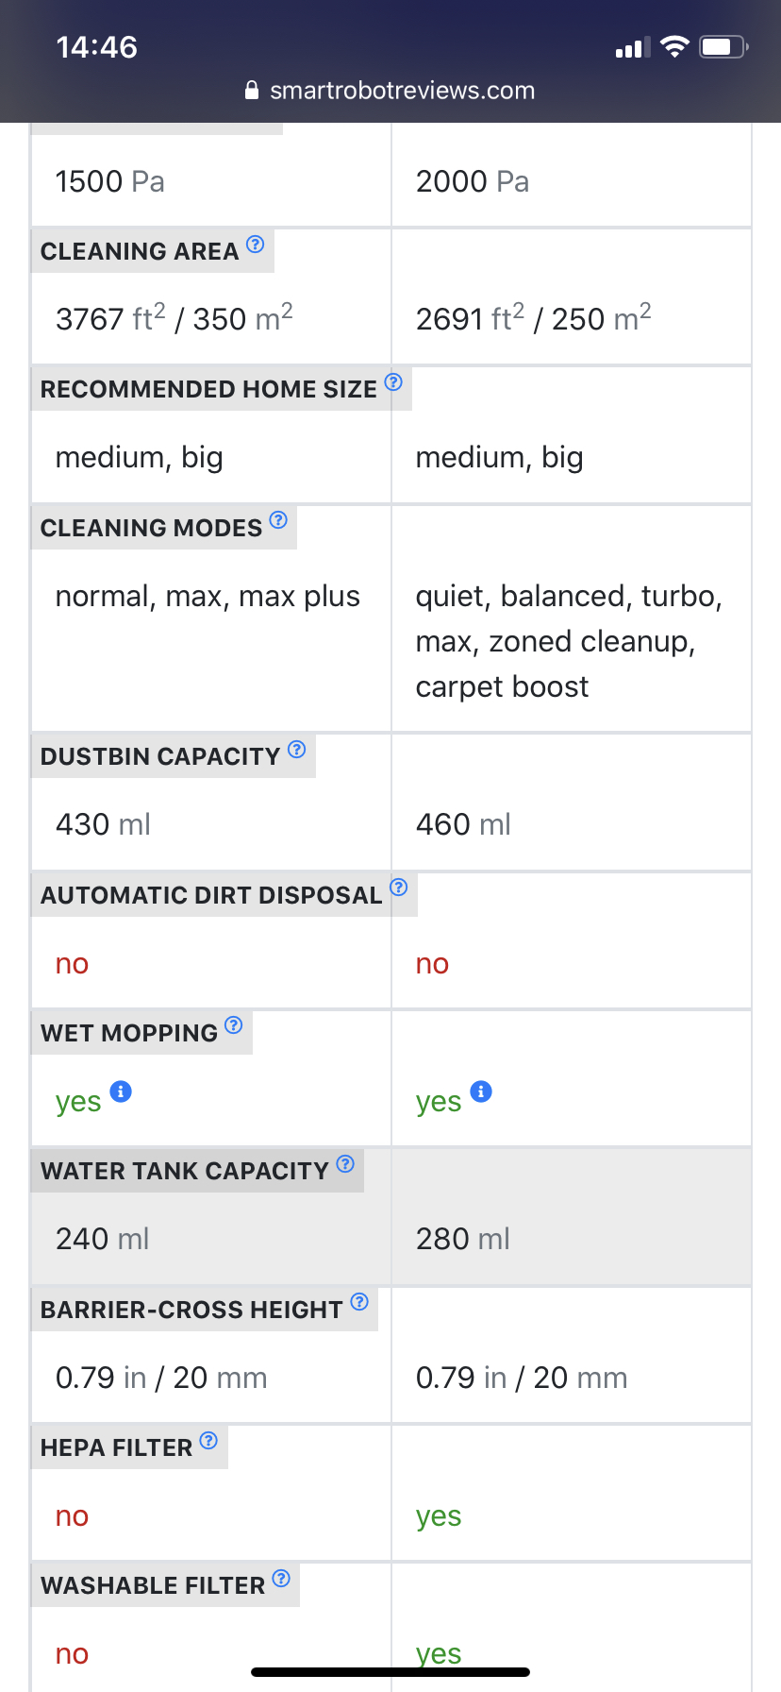The image size is (781, 1692).
Task: Tap the 280 ml water tank value
Action: (463, 1239)
